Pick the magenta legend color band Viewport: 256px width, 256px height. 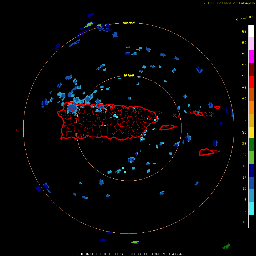coord(251,57)
